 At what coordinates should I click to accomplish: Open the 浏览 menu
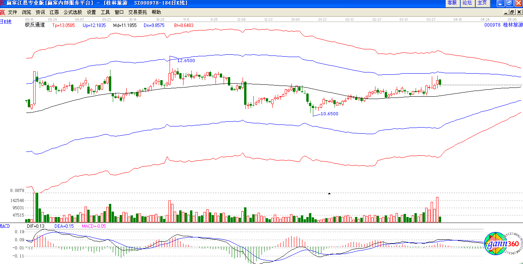point(27,12)
